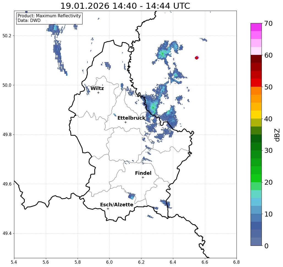Click the 10 dBZ colorbar tick label
Screen dimensions: 283x267
pos(268,214)
